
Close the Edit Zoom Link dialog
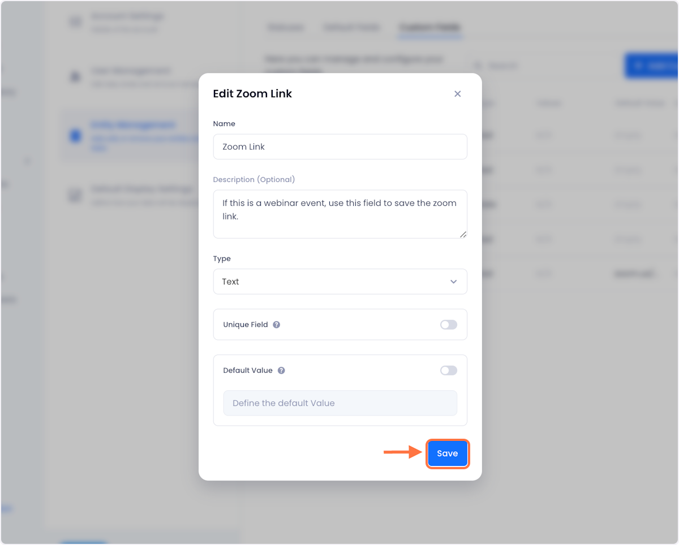click(458, 94)
